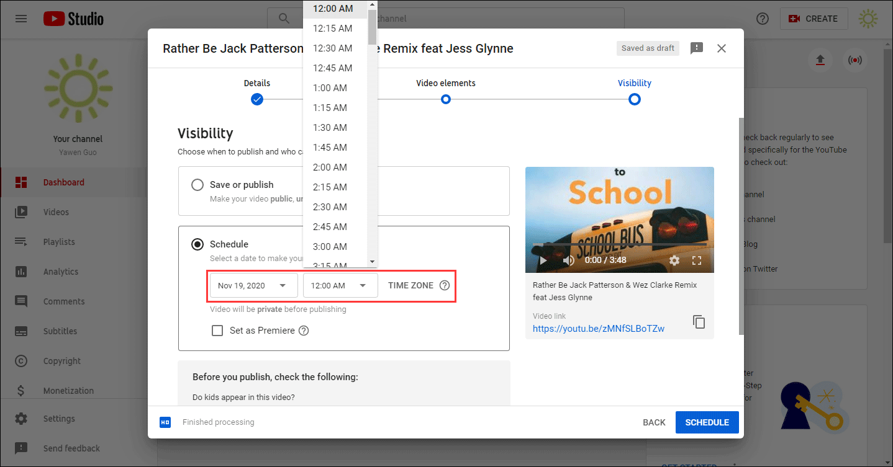Click the School bus video thumbnail

620,220
